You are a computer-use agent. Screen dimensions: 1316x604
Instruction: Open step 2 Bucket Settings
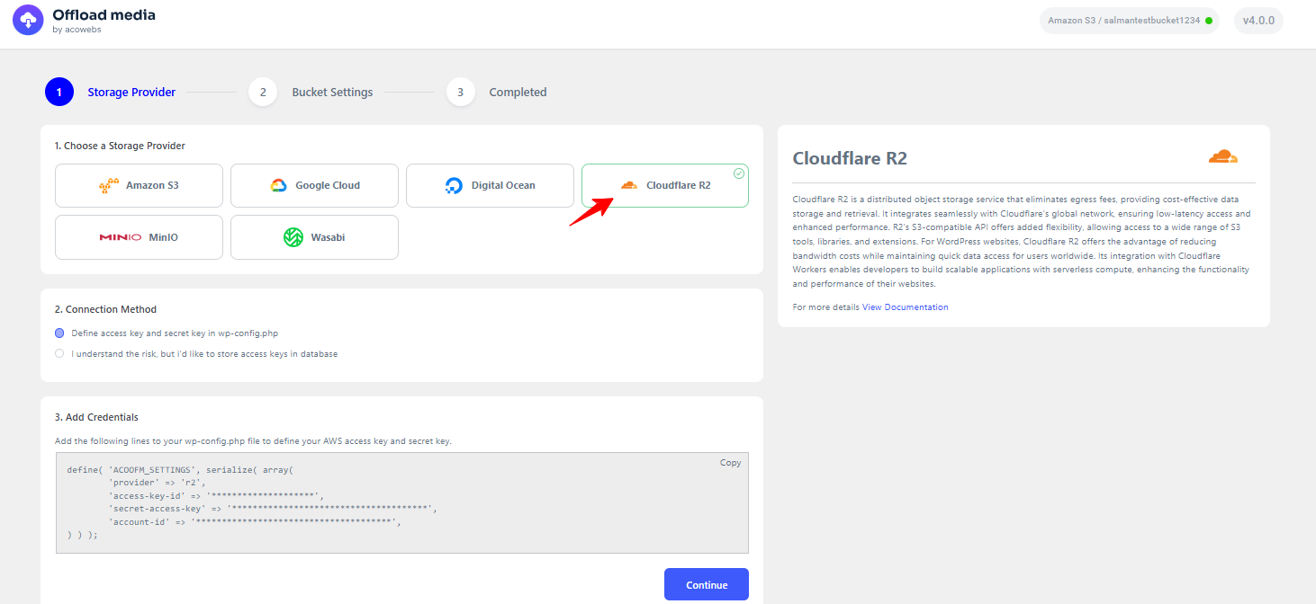pos(263,92)
